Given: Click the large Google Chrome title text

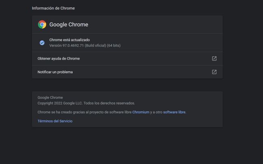Looking at the screenshot, I should coord(68,24).
